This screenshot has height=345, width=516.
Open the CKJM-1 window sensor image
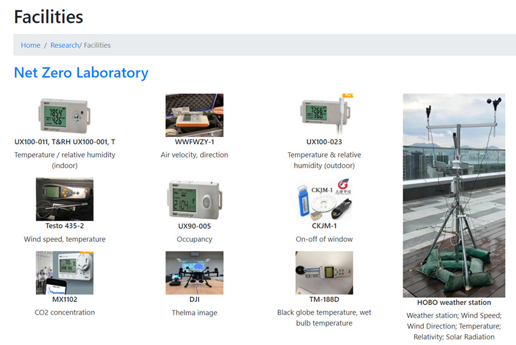324,199
